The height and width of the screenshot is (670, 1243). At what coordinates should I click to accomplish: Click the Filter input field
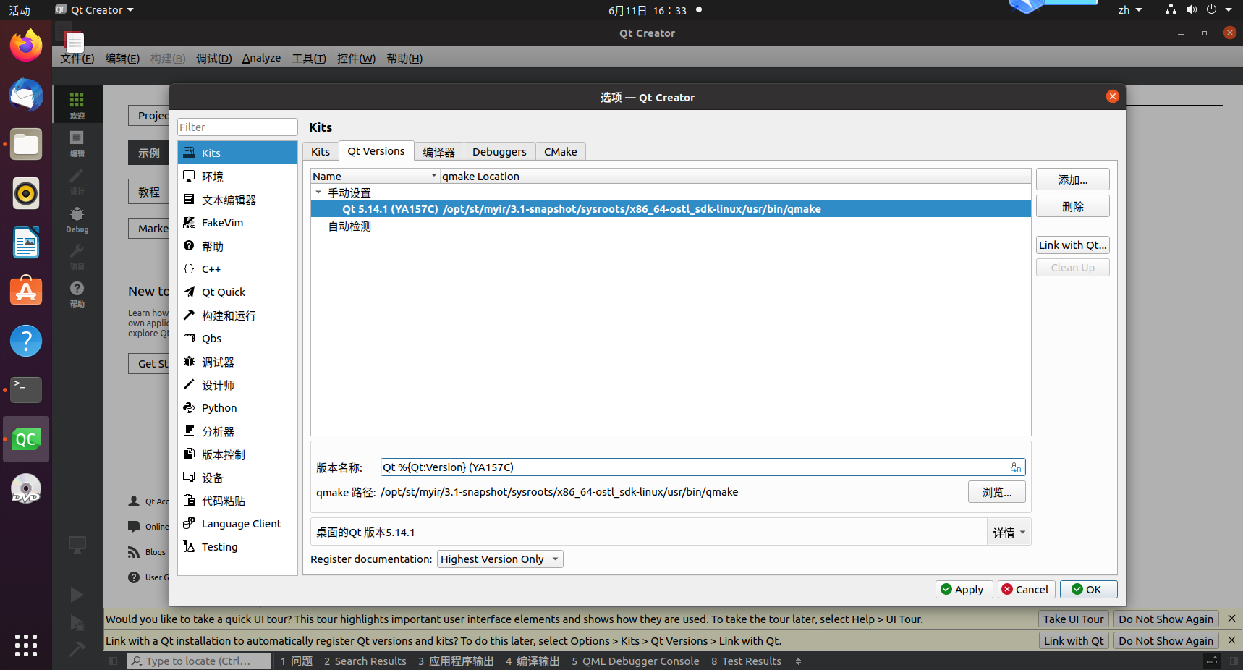click(237, 127)
